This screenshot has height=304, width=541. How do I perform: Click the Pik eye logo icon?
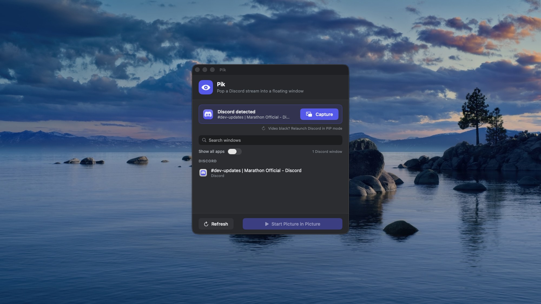[206, 87]
